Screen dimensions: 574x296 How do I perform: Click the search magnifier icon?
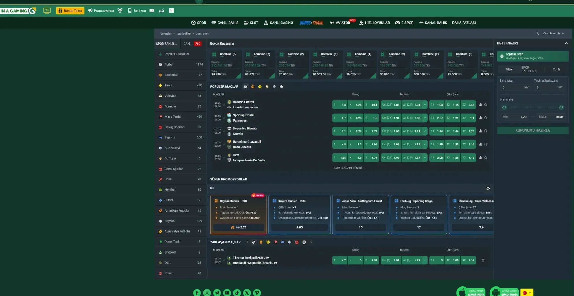[537, 34]
